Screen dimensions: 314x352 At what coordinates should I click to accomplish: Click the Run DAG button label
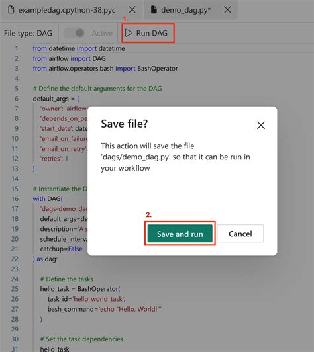152,33
